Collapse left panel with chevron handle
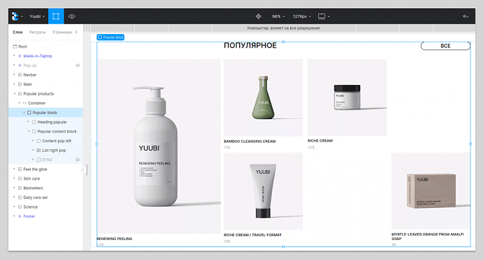 point(82,170)
